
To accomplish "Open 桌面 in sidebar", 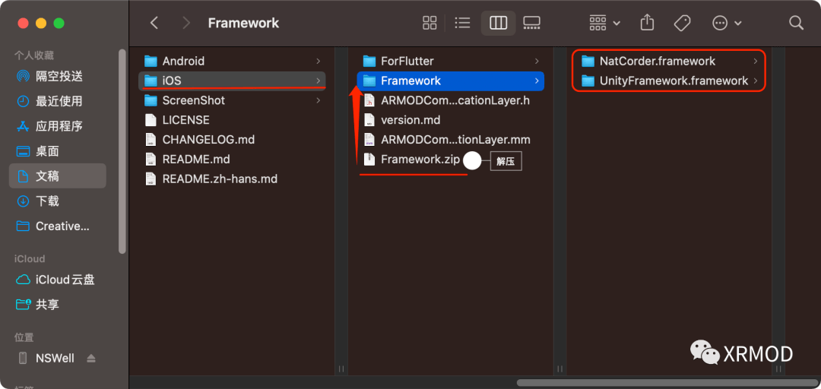I will (58, 151).
